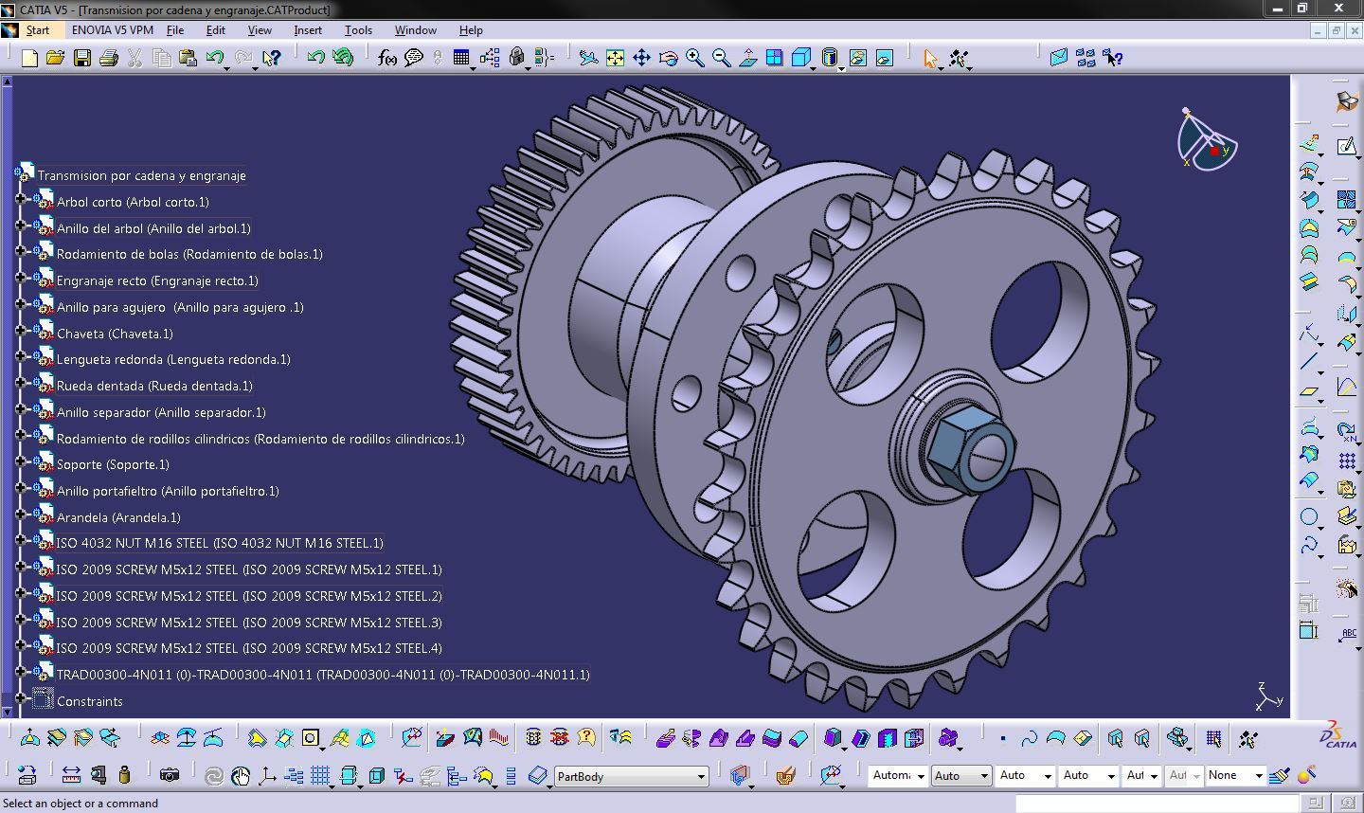
Task: Open a file with the Open folder icon
Action: [x=55, y=59]
